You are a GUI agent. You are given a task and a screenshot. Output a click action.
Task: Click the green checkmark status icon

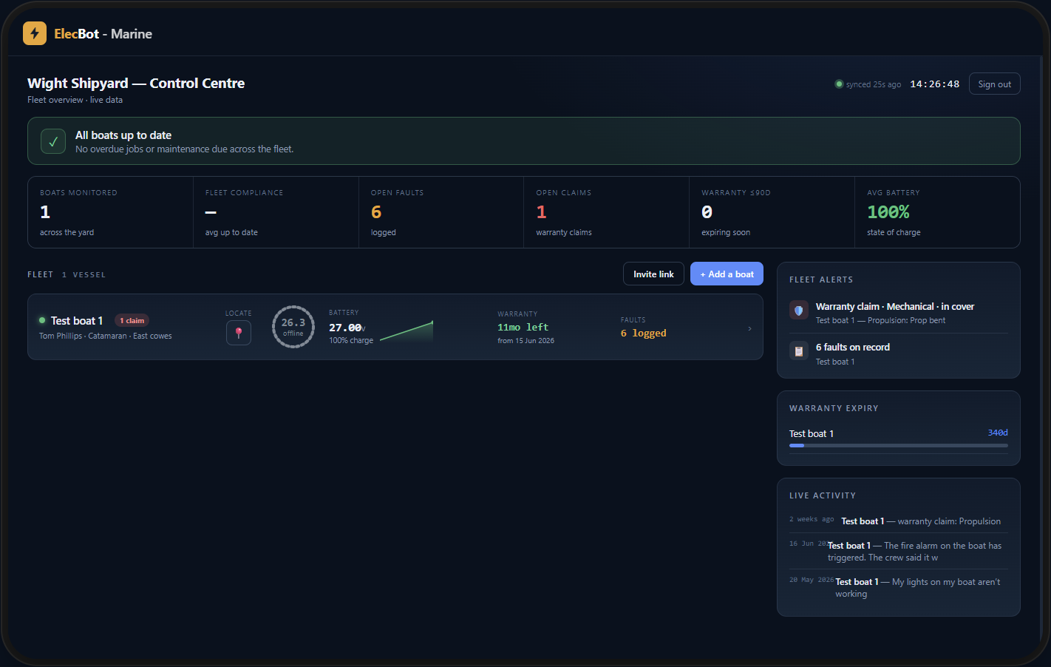(53, 140)
